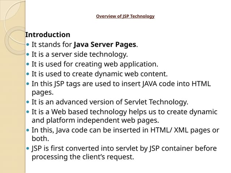This screenshot has height=173, width=231.
Task: Click the bullet before "It stands for"
Action: click(28, 45)
